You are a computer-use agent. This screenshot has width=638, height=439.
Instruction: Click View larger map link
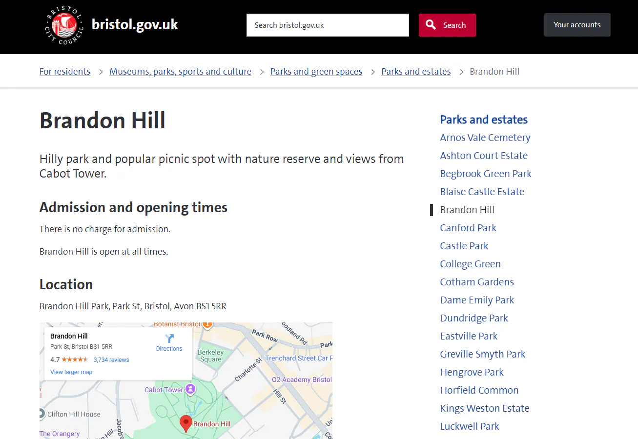click(x=71, y=372)
